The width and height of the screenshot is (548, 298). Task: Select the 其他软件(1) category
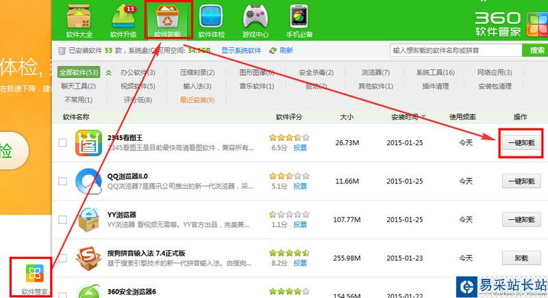point(375,86)
